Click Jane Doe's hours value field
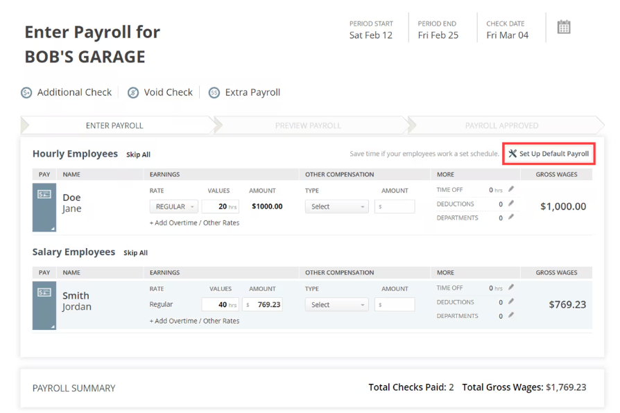The width and height of the screenshot is (620, 413). [219, 206]
